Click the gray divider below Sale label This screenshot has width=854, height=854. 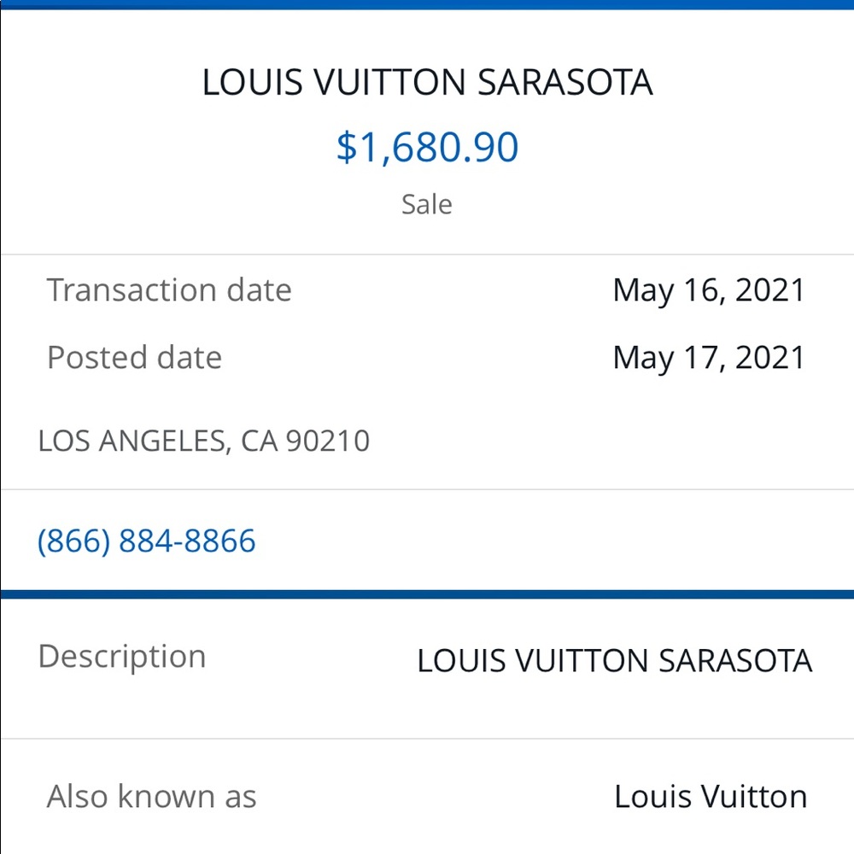click(x=427, y=254)
